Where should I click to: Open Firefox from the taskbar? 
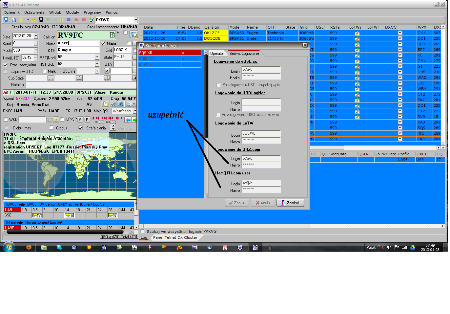[x=29, y=247]
